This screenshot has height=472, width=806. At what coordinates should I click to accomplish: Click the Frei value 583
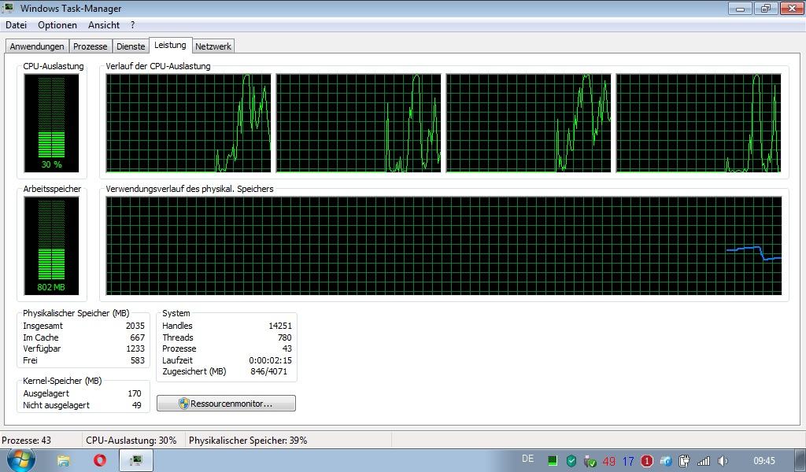click(x=137, y=360)
